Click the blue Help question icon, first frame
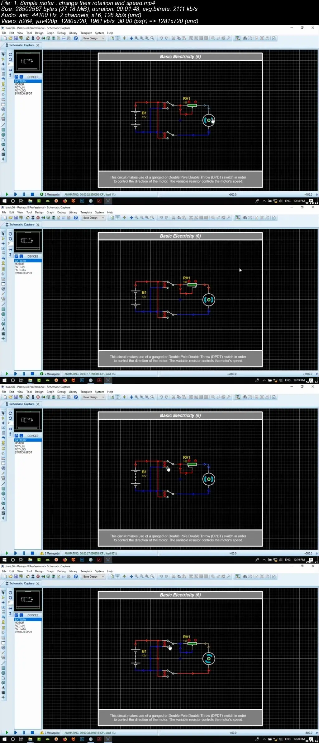Image resolution: width=319 pixels, height=743 pixels. [x=76, y=38]
